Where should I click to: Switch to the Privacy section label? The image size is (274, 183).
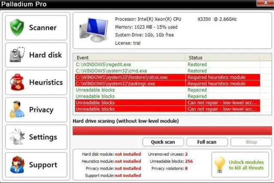[x=41, y=110]
